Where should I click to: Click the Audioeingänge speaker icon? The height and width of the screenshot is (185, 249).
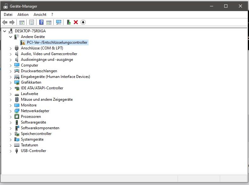tap(16, 60)
